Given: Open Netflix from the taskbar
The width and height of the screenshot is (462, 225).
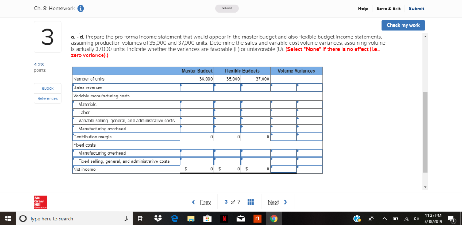Looking at the screenshot, I should pos(224,219).
